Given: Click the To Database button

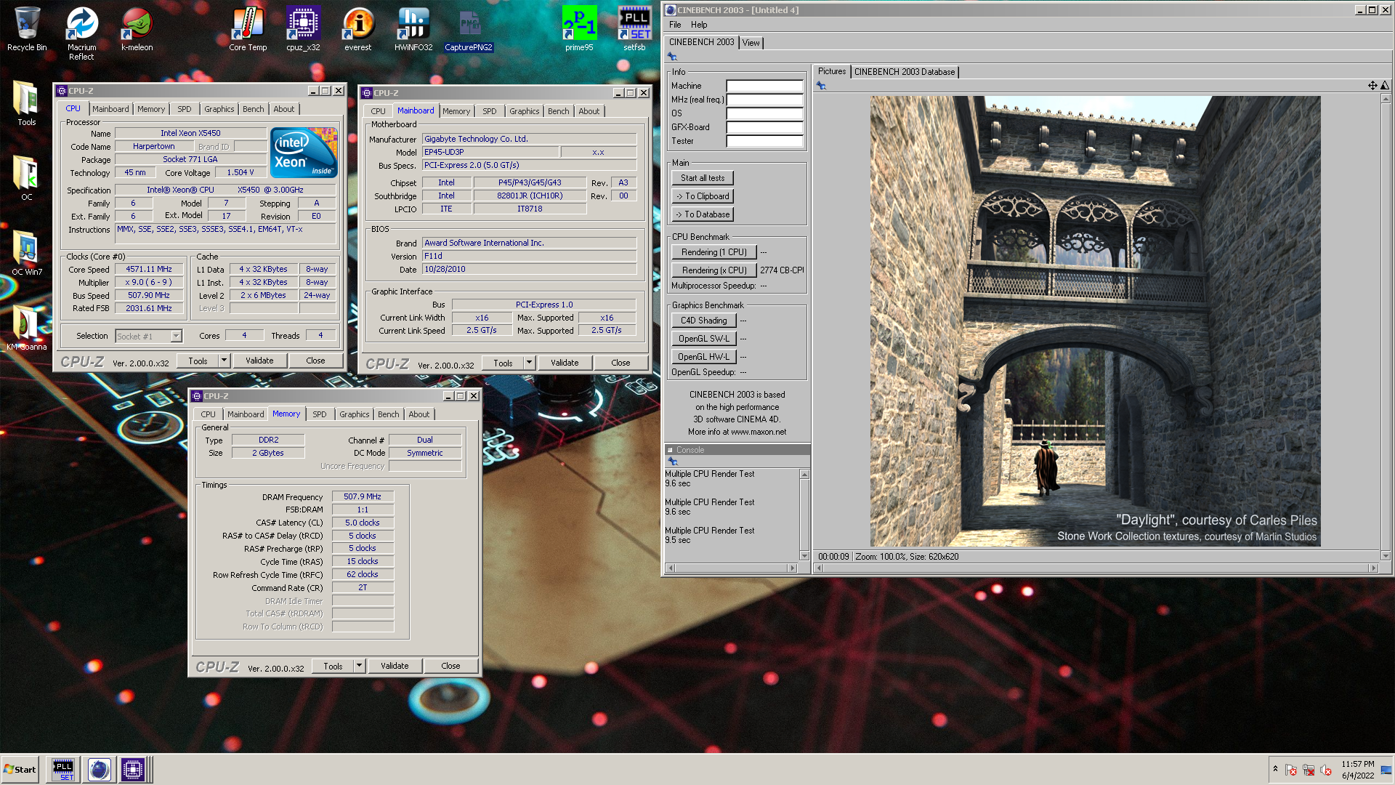Looking at the screenshot, I should (x=703, y=214).
